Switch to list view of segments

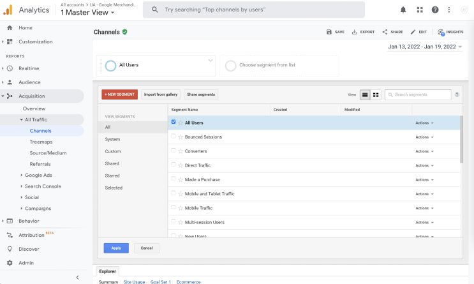(365, 94)
